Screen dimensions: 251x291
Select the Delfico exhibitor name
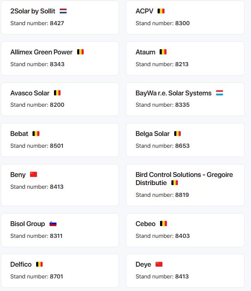pos(21,264)
